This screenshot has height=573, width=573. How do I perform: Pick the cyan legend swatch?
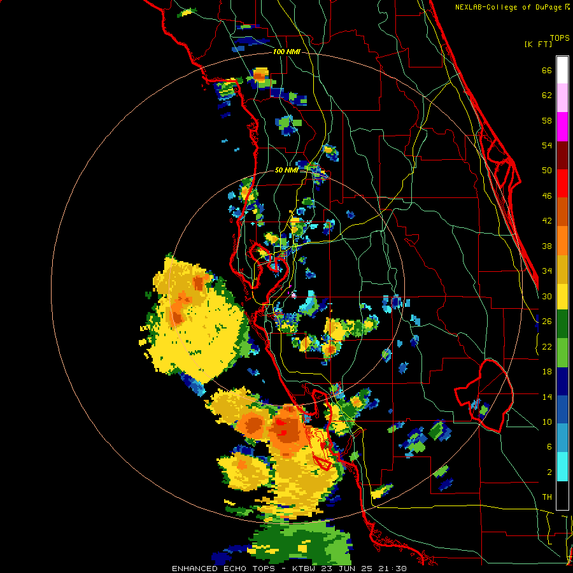point(562,467)
